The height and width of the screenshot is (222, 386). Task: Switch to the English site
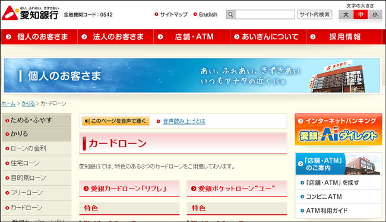click(x=208, y=14)
